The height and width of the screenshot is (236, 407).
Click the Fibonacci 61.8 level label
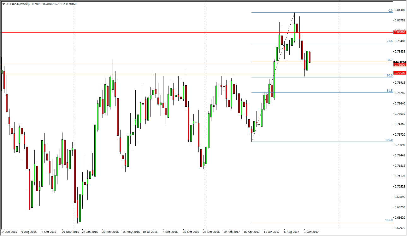390,91
